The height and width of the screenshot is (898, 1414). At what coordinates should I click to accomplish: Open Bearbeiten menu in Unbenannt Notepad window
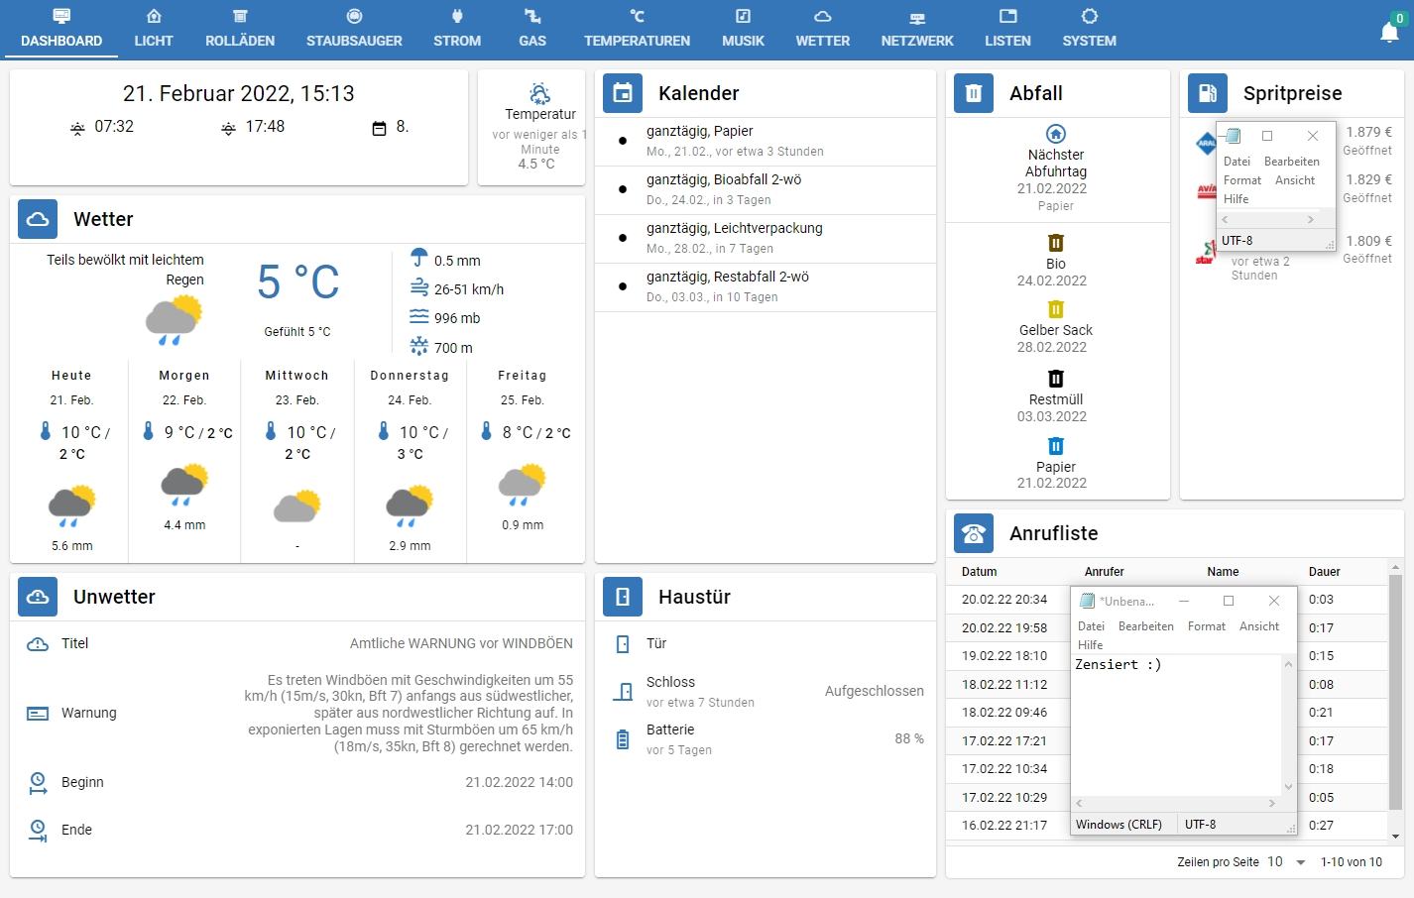(x=1146, y=626)
